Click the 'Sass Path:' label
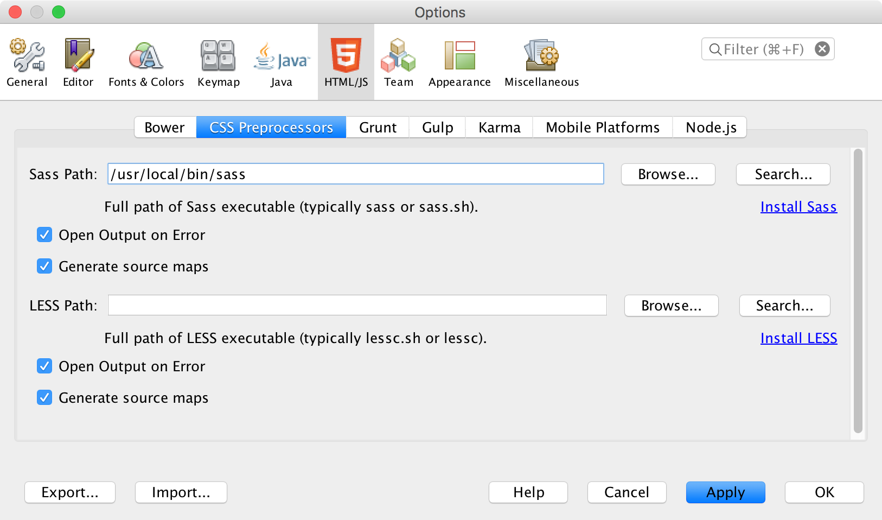This screenshot has height=520, width=882. pyautogui.click(x=63, y=174)
